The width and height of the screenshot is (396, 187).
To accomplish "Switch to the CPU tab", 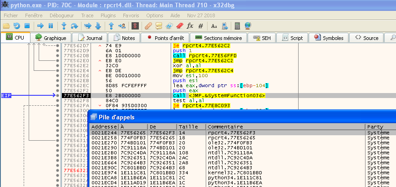I will (x=15, y=38).
